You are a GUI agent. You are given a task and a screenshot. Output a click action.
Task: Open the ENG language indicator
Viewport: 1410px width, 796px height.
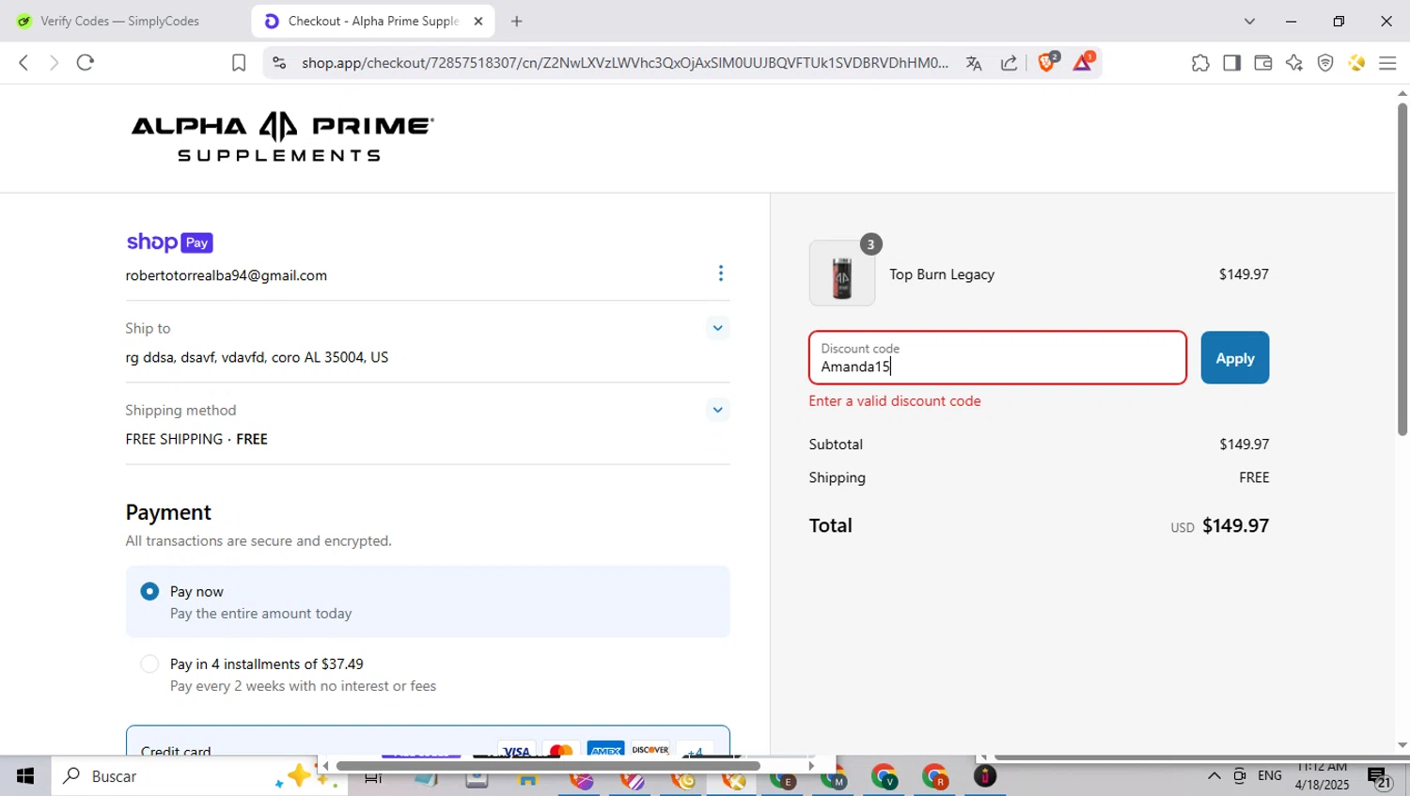tap(1270, 776)
